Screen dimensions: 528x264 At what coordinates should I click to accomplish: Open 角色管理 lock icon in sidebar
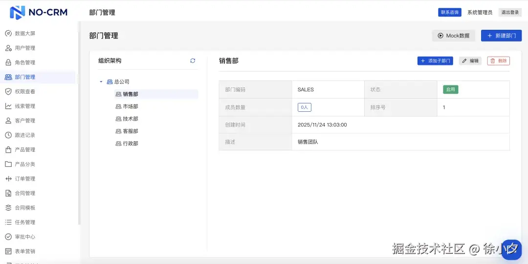tap(8, 62)
